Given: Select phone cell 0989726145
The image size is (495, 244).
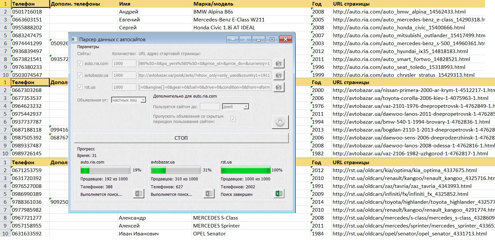Looking at the screenshot, I should pos(30,153).
